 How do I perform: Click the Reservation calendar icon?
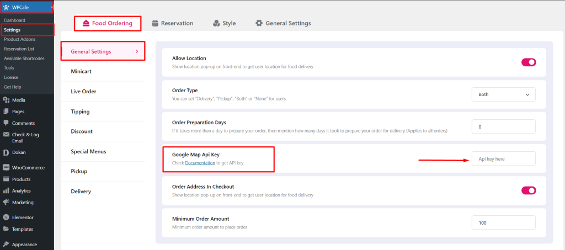[x=155, y=23]
